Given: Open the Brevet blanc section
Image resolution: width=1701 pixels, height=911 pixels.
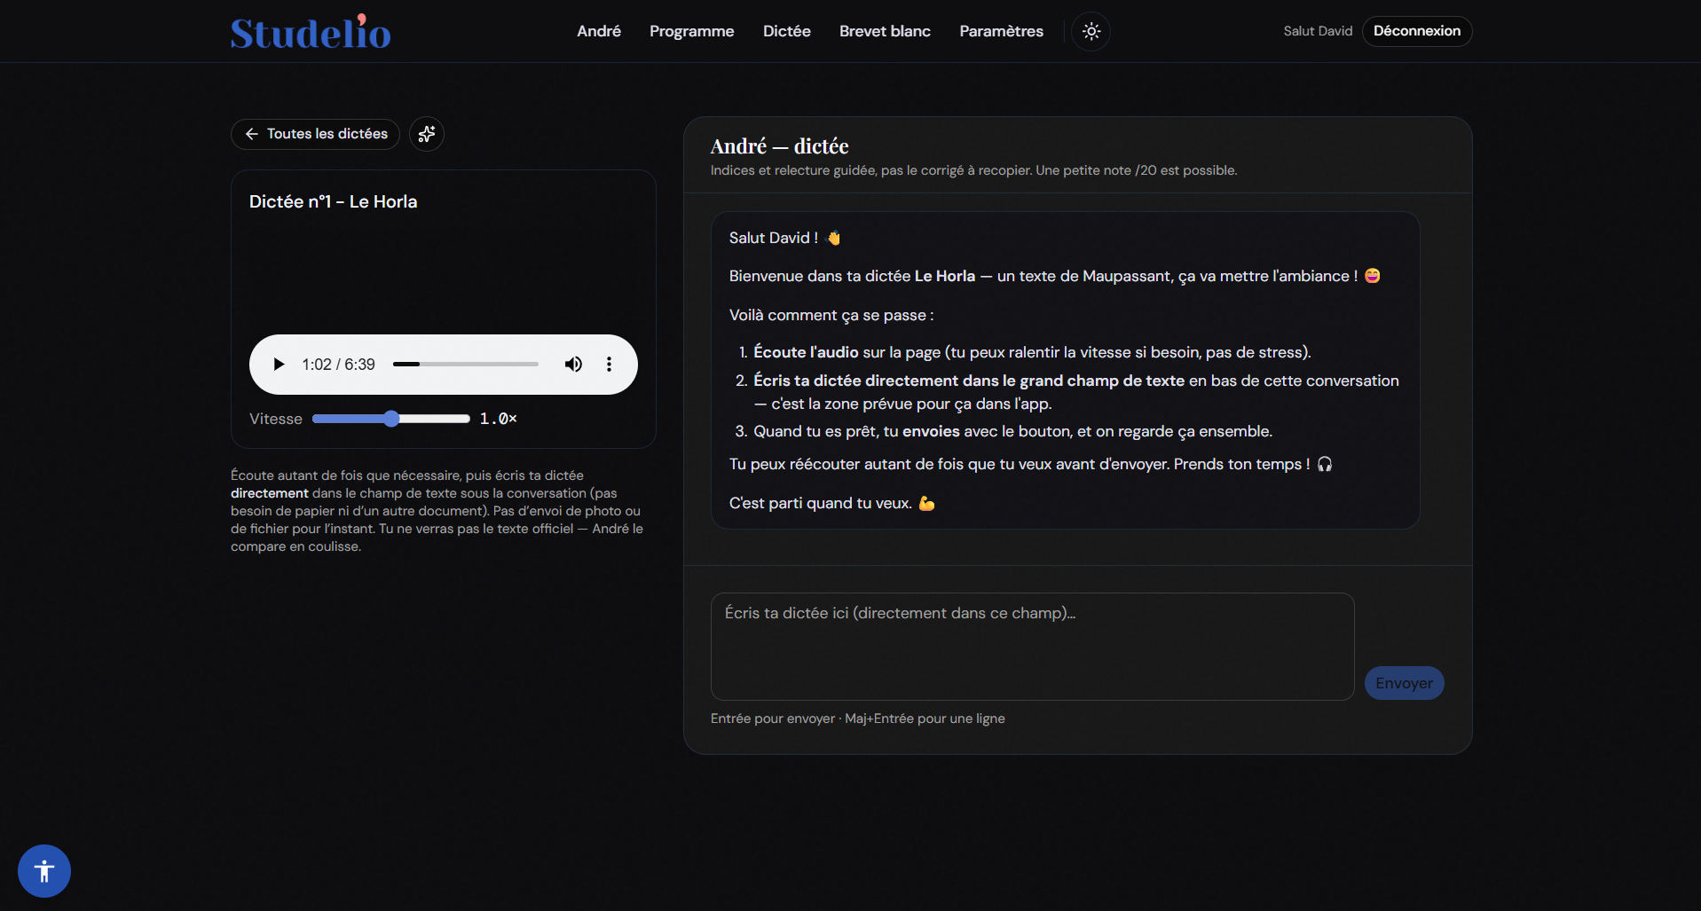Looking at the screenshot, I should [885, 31].
